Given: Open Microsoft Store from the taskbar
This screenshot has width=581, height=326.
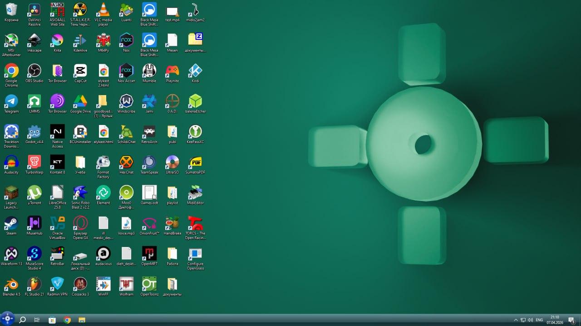Looking at the screenshot, I should tap(52, 320).
